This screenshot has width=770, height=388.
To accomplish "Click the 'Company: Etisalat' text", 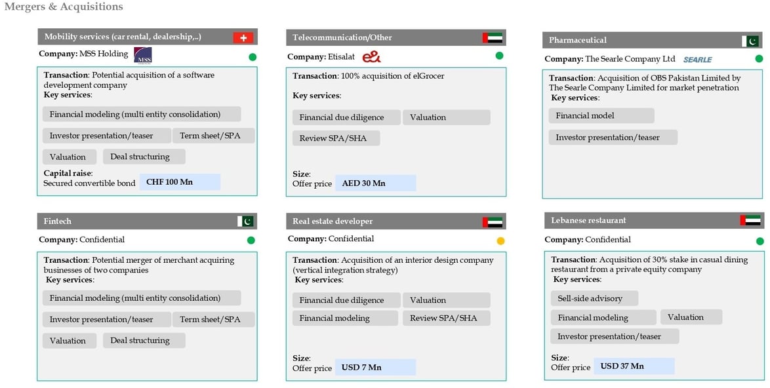I will pyautogui.click(x=321, y=57).
